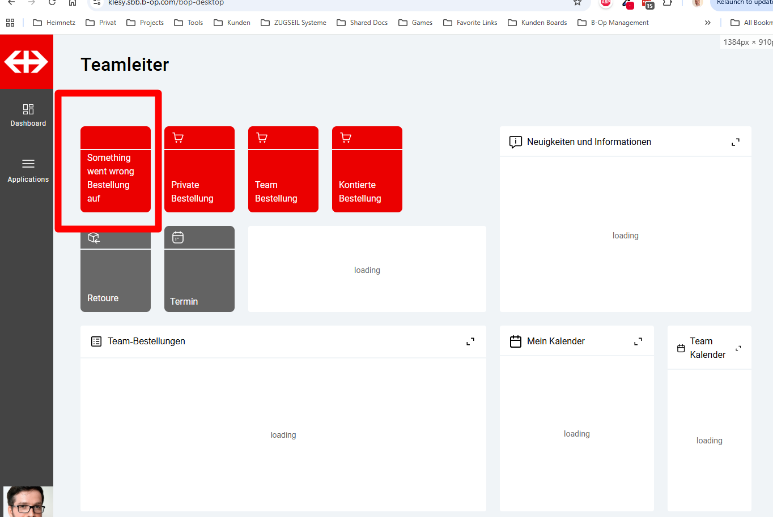The width and height of the screenshot is (773, 517).
Task: Click cart icon on Kontierte Bestellung tile
Action: point(346,138)
